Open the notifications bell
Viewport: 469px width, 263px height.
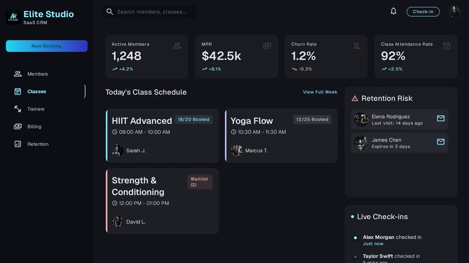[x=394, y=11]
